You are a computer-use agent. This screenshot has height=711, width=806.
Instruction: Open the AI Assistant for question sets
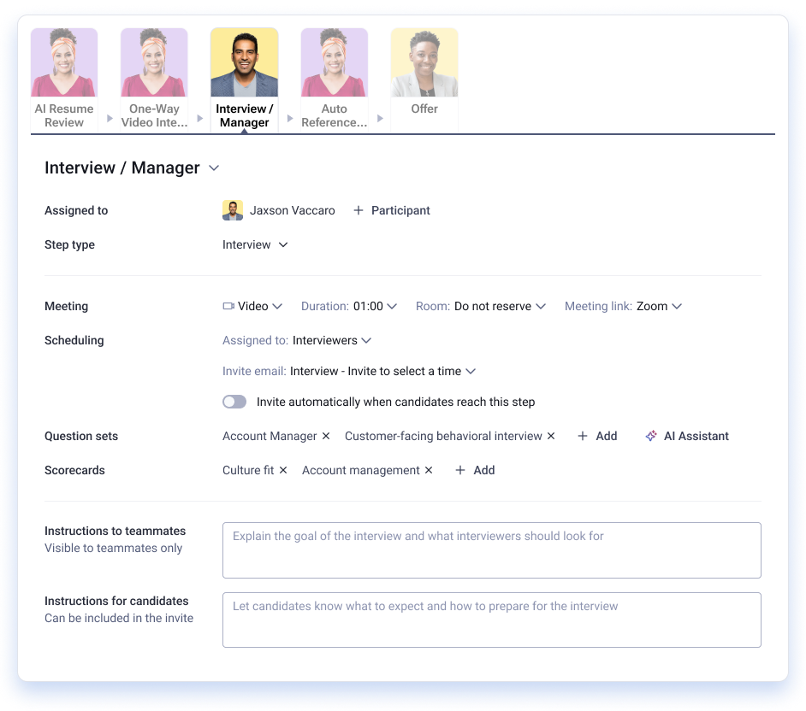pos(687,436)
